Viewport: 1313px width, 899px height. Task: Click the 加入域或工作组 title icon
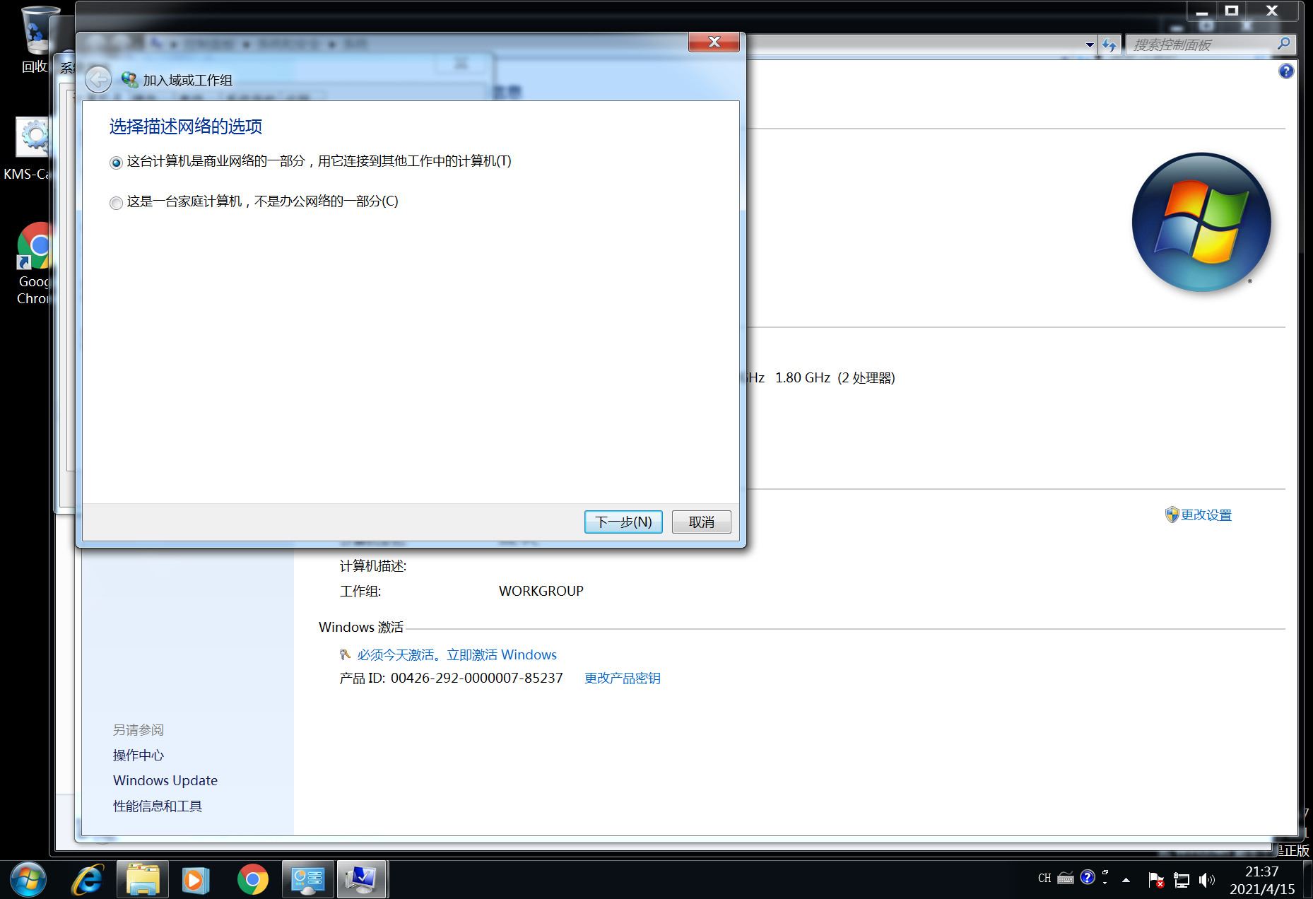tap(129, 80)
